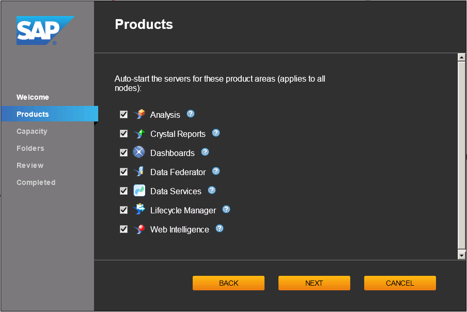467x312 pixels.
Task: Click the Lifecycle Manager product icon
Action: [139, 209]
